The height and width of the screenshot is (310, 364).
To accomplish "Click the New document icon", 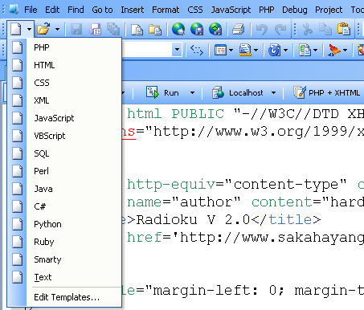I will (16, 29).
